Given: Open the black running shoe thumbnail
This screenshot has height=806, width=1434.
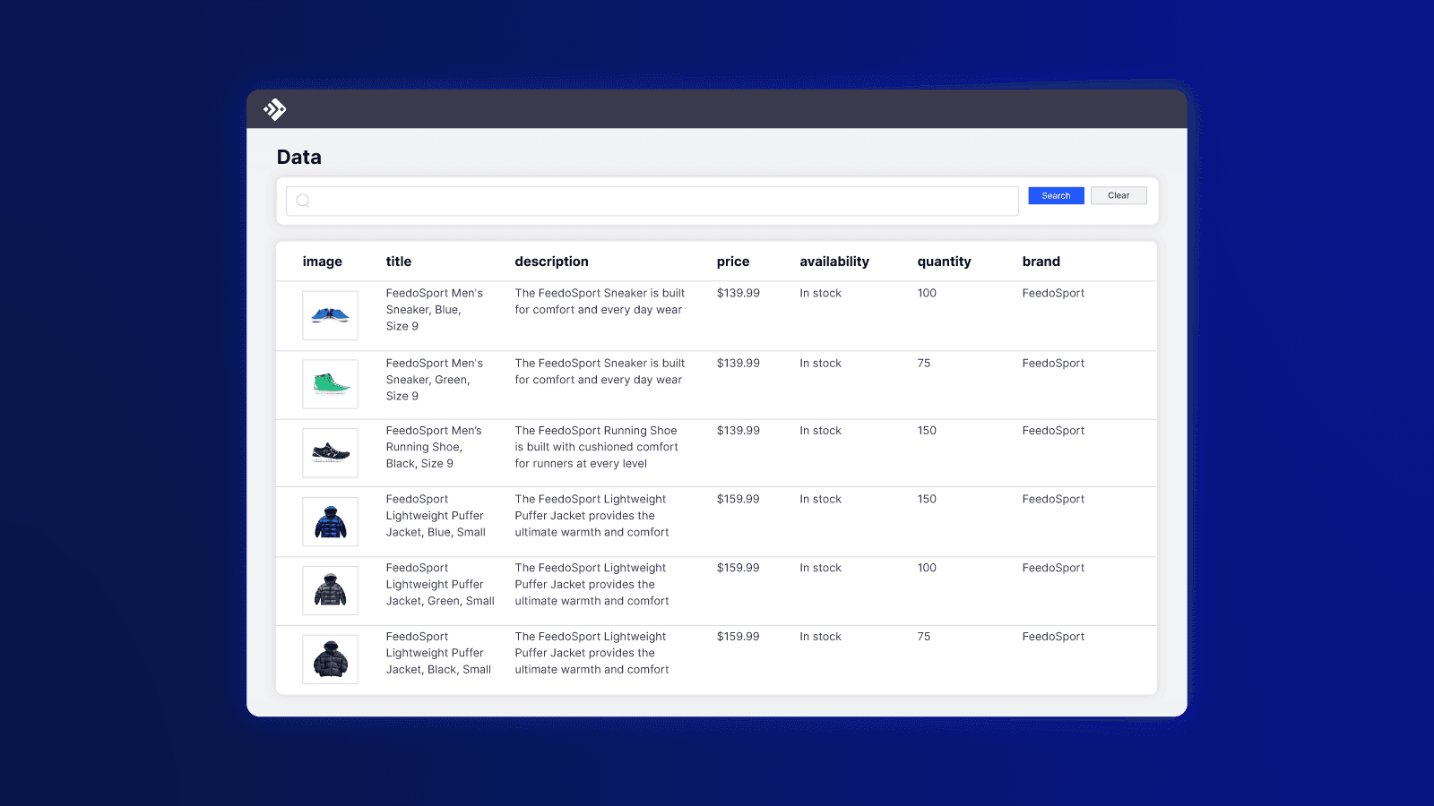Looking at the screenshot, I should pyautogui.click(x=330, y=452).
